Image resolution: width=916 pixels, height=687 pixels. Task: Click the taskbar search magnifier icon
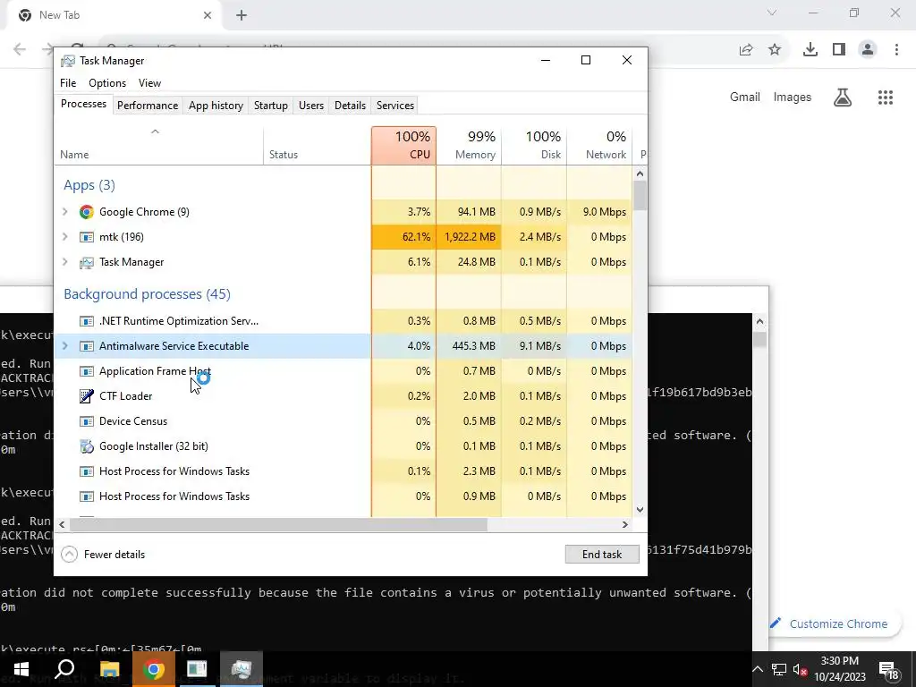[x=64, y=669]
